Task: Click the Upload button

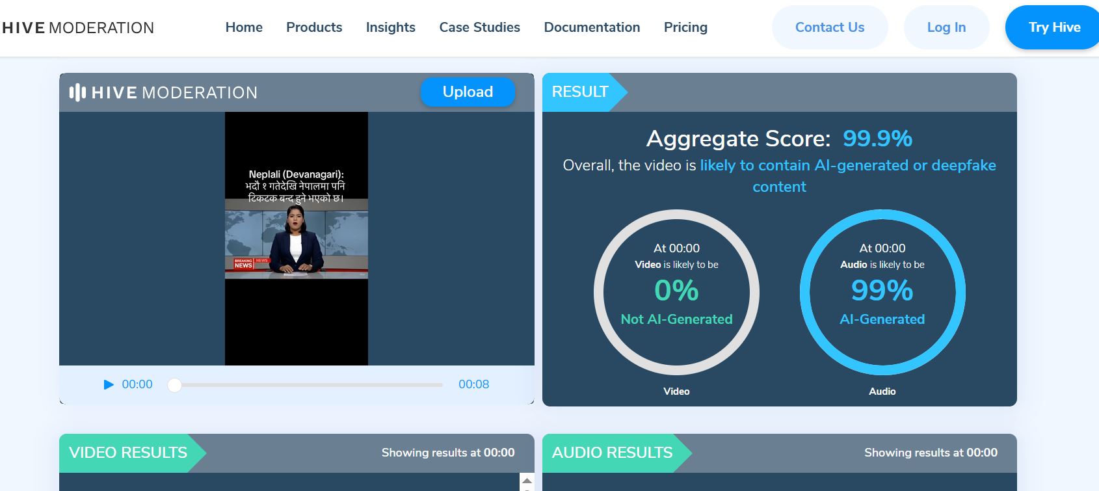Action: coord(468,92)
